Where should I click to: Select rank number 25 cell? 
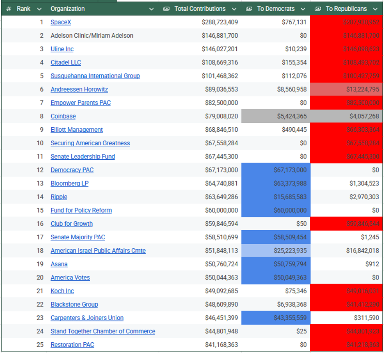pyautogui.click(x=24, y=345)
